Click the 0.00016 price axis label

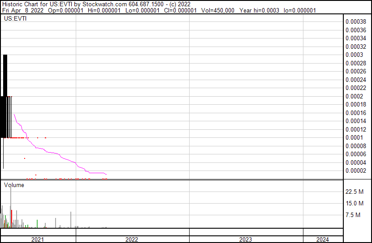356,113
